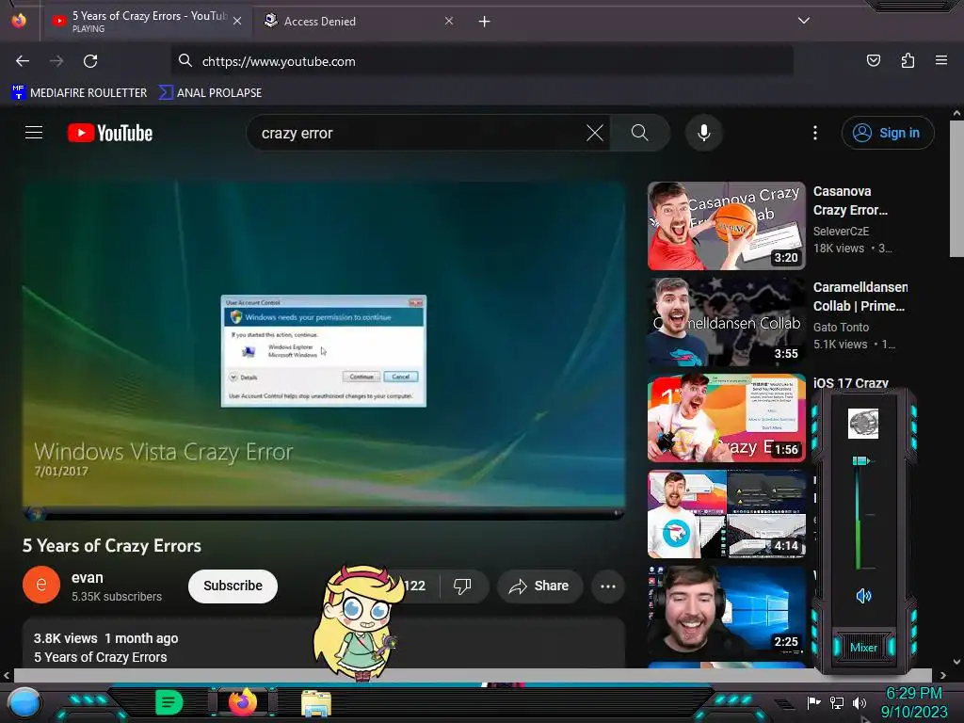The image size is (964, 723).
Task: Open the Casanova Crazy Error title link
Action: [850, 201]
